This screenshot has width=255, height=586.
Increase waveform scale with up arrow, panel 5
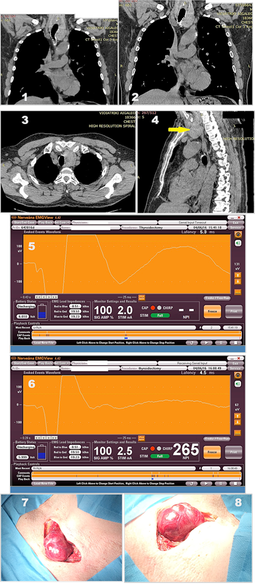coord(237,275)
